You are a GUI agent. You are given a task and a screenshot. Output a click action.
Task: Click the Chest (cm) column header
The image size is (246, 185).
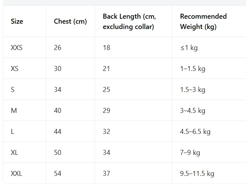tap(70, 21)
